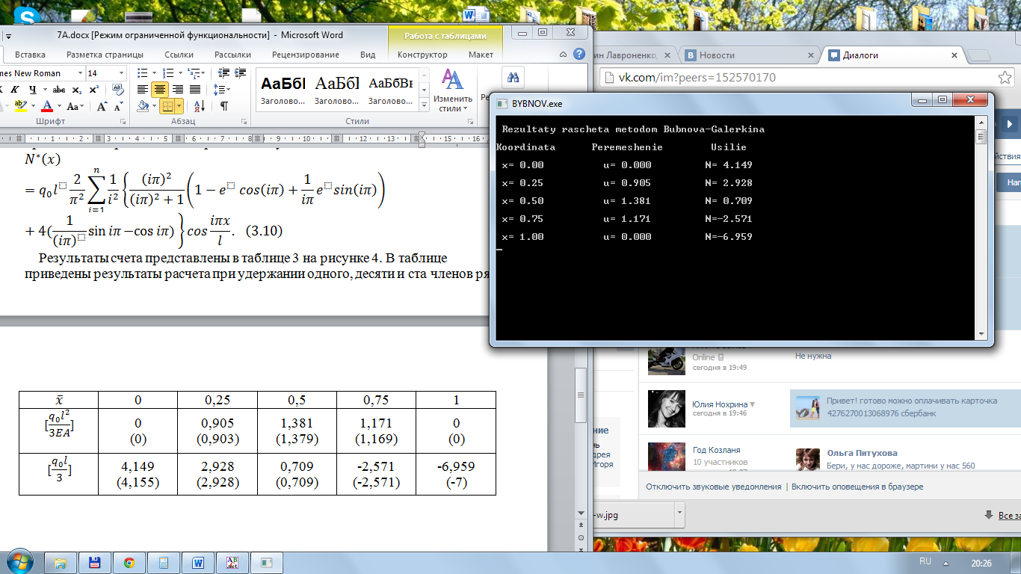1021x574 pixels.
Task: Open line spacing options
Action: point(221,89)
